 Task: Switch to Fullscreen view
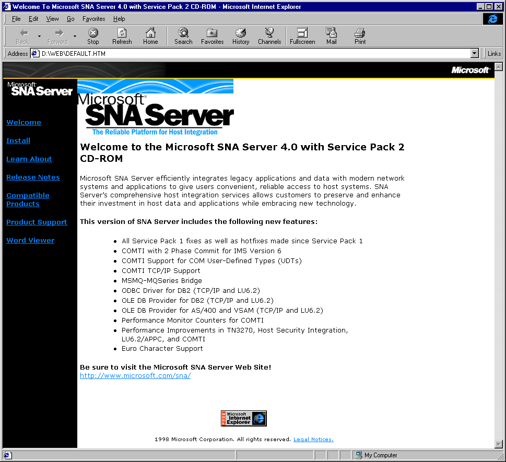pos(302,36)
